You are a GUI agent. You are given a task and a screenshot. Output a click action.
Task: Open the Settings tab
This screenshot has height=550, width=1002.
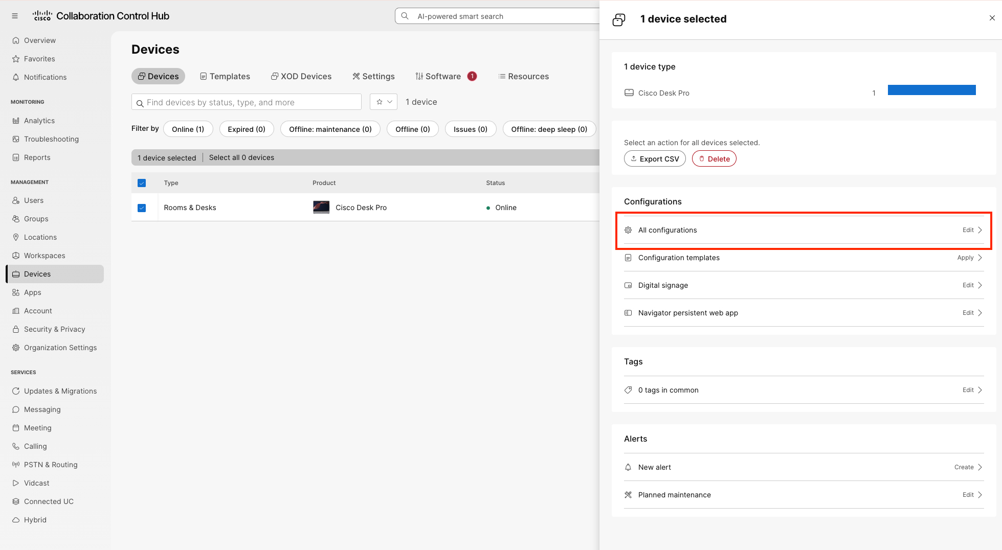click(373, 76)
